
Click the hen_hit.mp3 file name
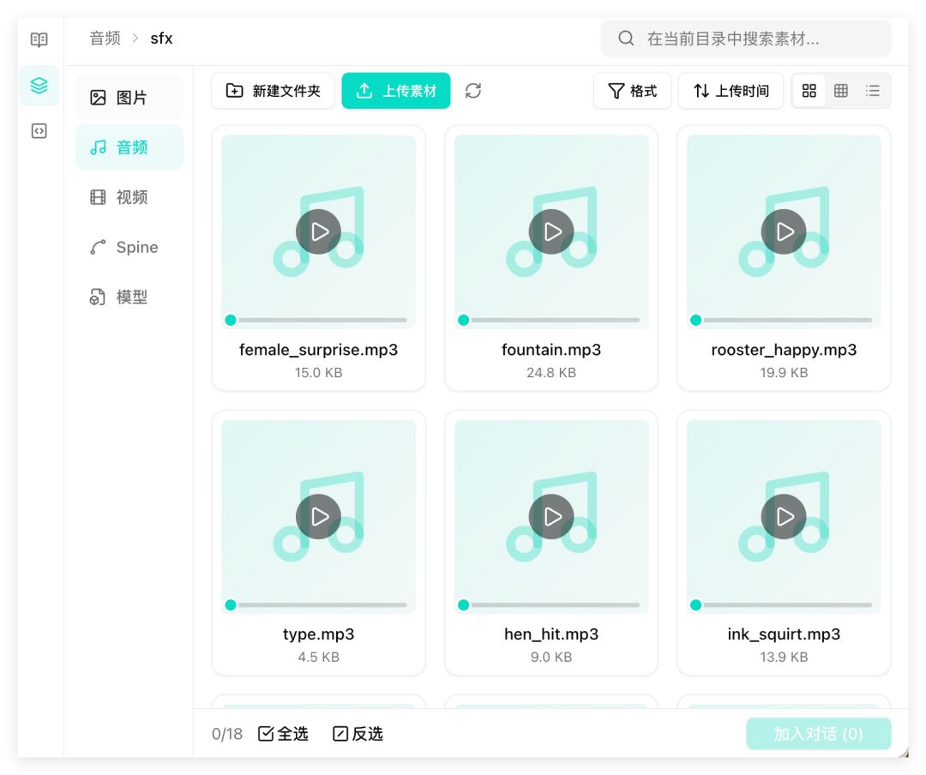click(x=551, y=634)
